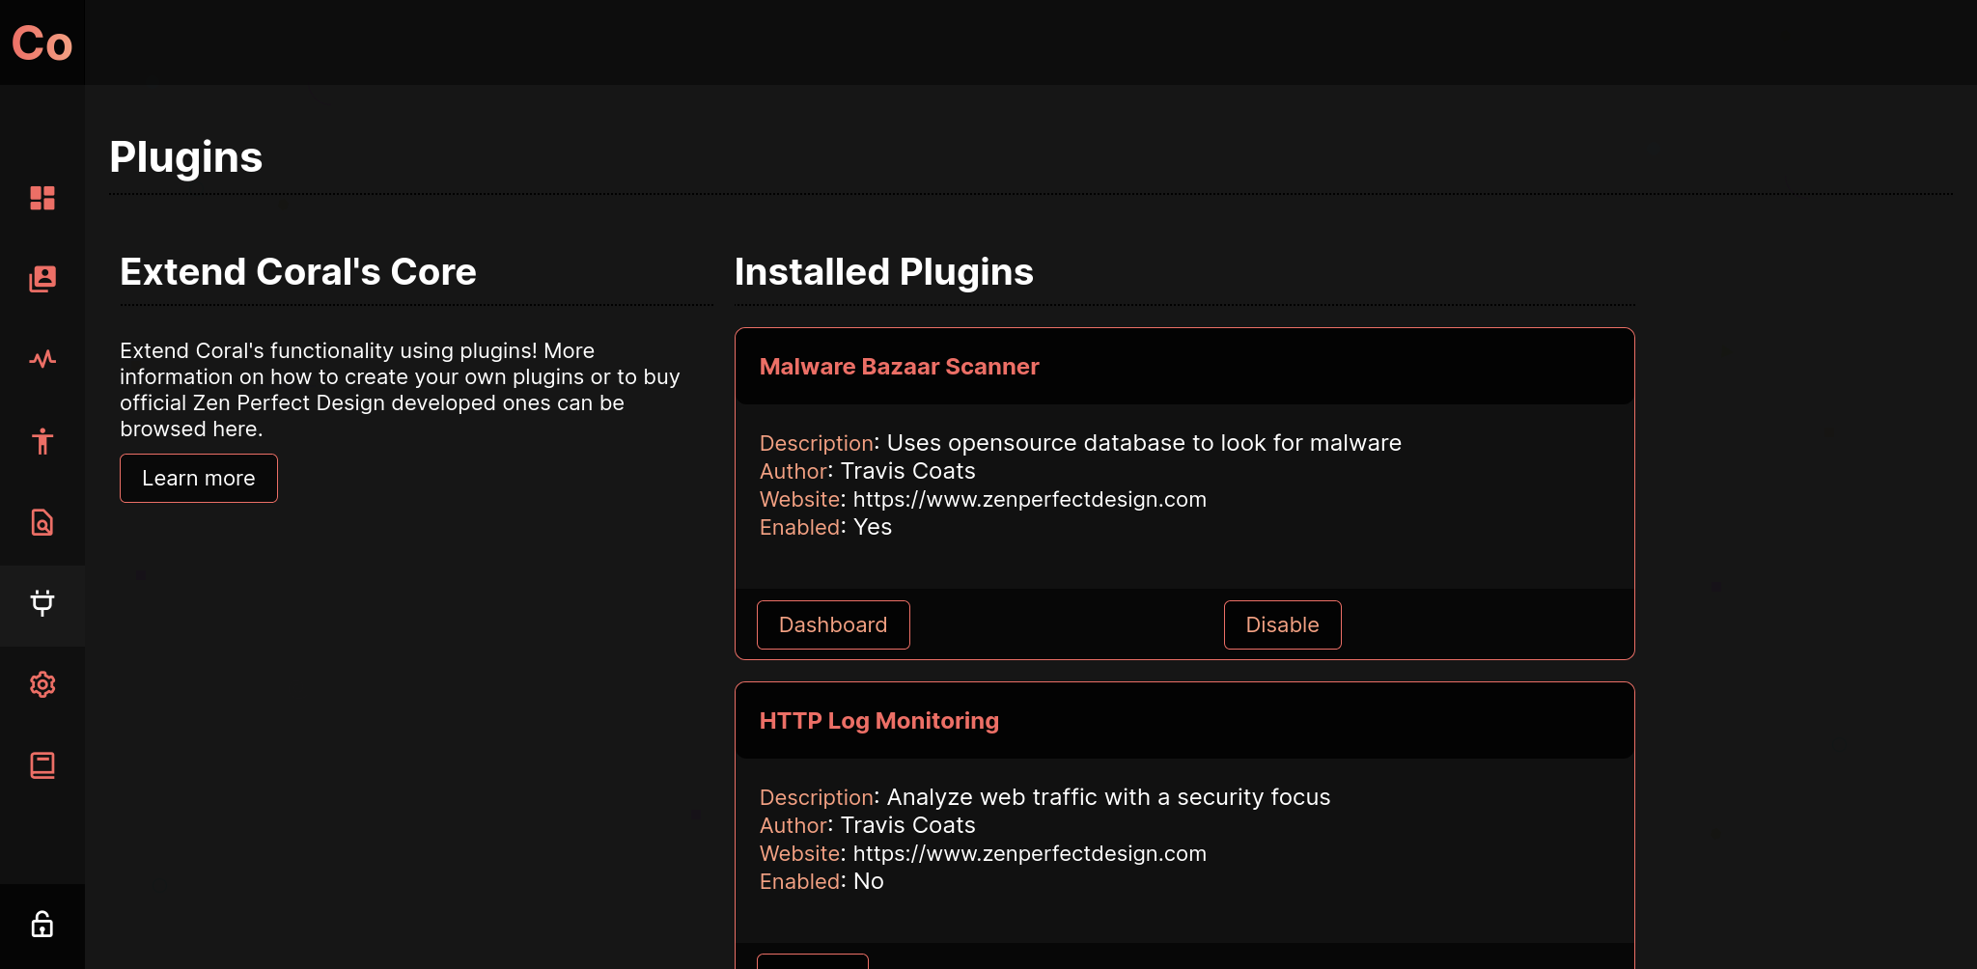Disable the Malware Bazaar Scanner plugin

[x=1282, y=624]
